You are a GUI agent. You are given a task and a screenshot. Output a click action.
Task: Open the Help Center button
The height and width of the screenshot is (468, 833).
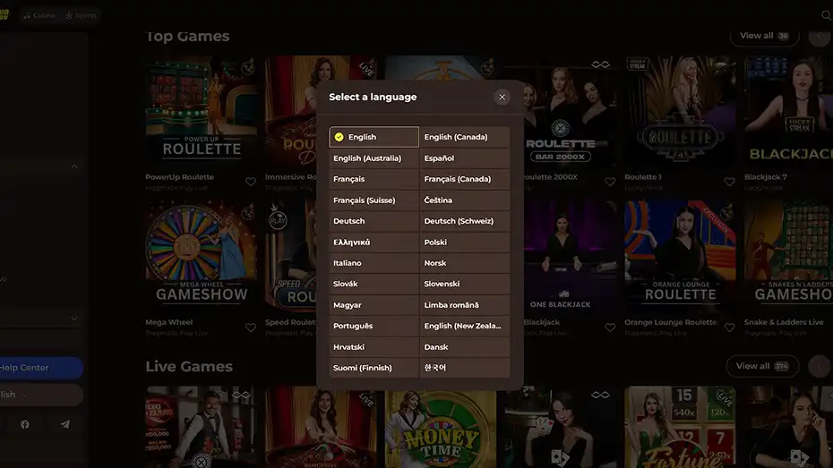tap(41, 368)
